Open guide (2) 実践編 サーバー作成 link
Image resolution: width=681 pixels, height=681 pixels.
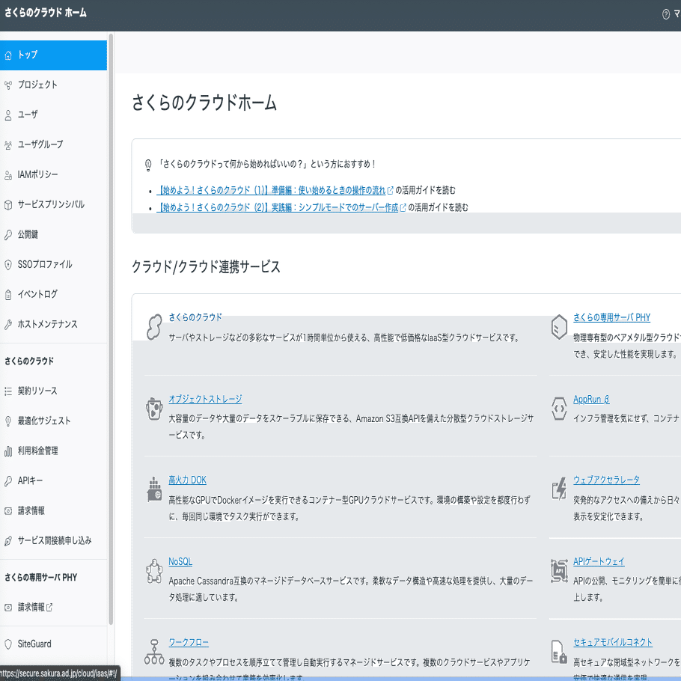point(281,207)
